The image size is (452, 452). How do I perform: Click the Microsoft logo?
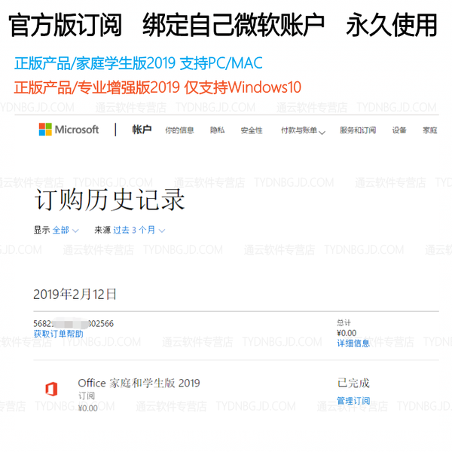[69, 130]
